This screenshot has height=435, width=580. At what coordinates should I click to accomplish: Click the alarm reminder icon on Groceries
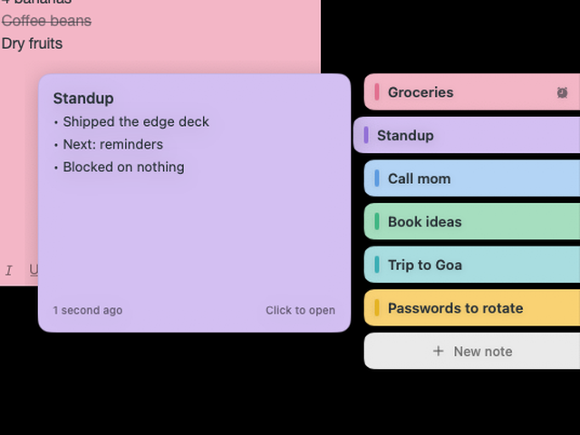pos(562,92)
